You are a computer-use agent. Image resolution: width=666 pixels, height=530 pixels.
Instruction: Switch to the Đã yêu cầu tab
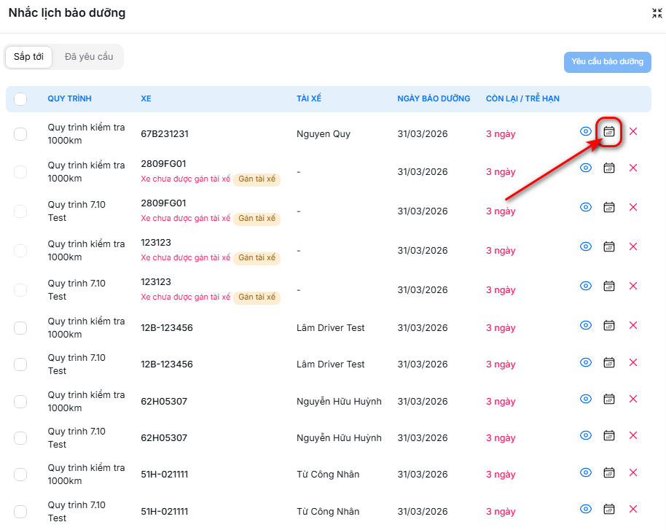click(89, 57)
